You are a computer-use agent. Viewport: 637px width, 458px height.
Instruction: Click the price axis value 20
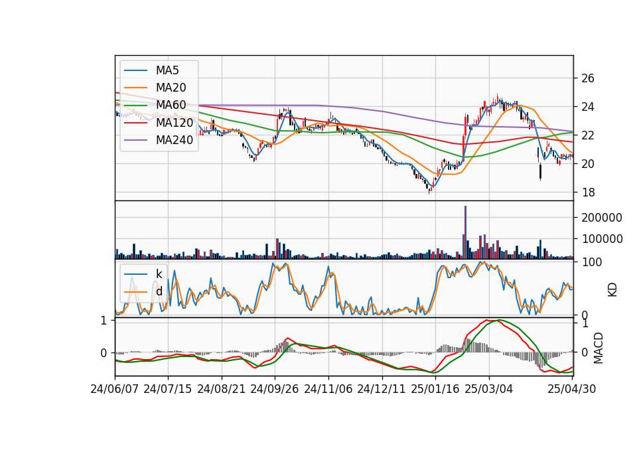tap(588, 164)
